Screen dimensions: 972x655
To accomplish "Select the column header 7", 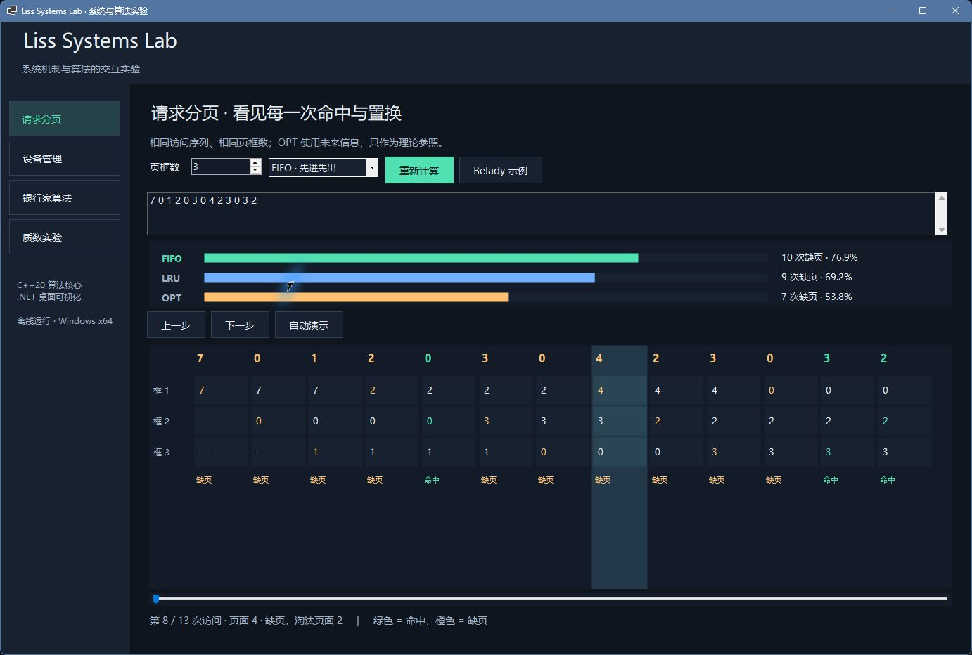I will (x=200, y=358).
